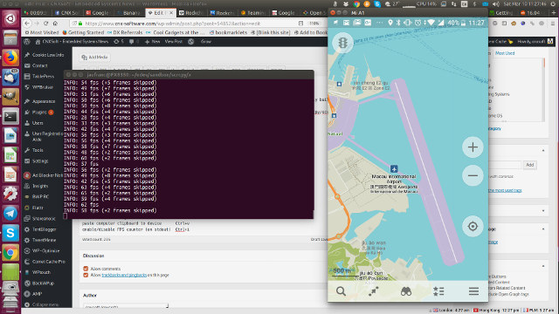559x314 pixels.
Task: Click the 'INFO: 62 fps' terminal line
Action: 81,205
